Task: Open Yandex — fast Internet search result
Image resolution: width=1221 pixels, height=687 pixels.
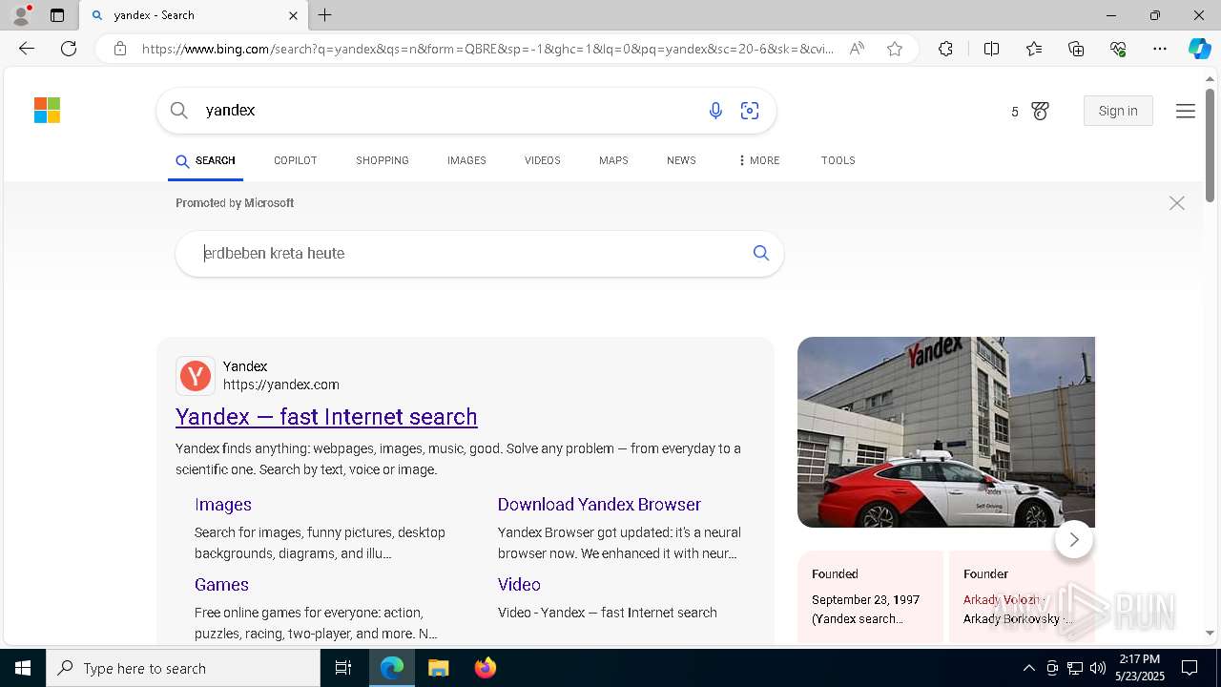Action: 326,417
